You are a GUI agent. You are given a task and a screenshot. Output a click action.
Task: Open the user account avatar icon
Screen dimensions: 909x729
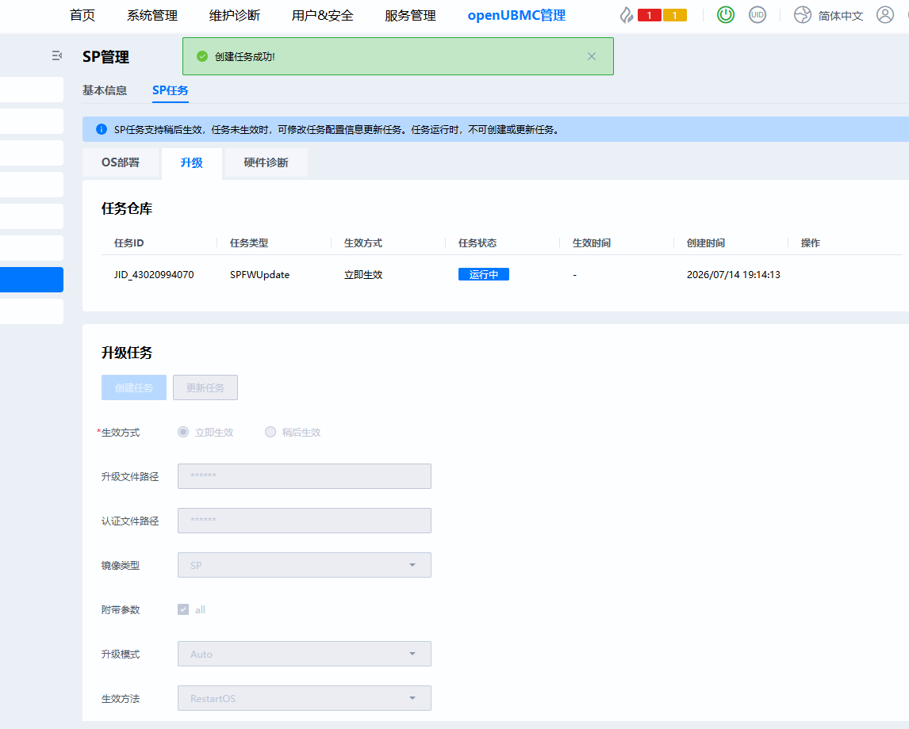click(884, 15)
